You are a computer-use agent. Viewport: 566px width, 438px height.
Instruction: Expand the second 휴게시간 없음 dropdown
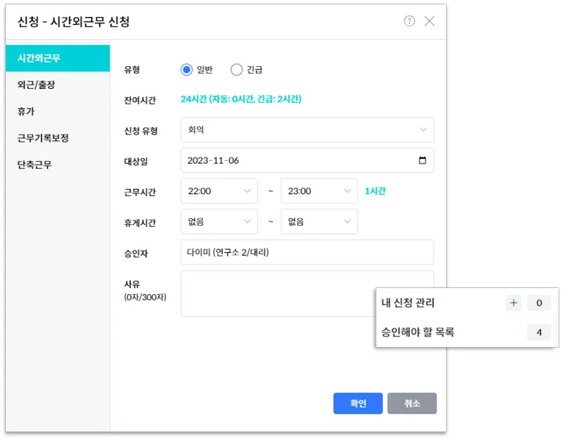319,221
